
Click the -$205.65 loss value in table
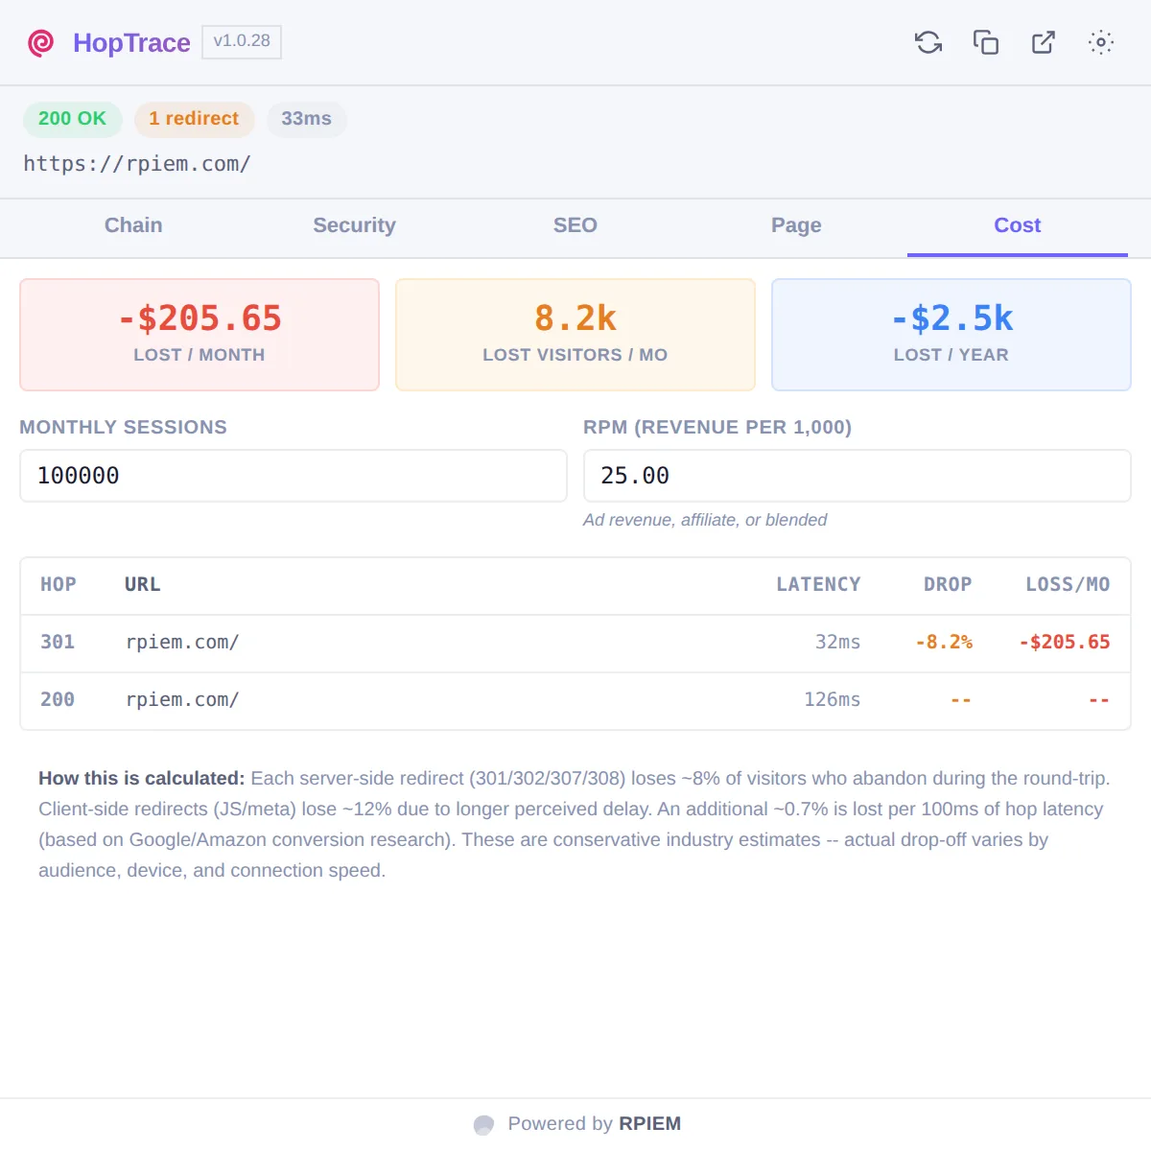tap(1065, 643)
